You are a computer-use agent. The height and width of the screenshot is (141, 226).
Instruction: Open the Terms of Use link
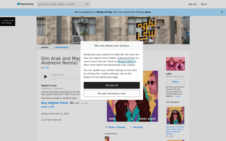[x=104, y=12]
